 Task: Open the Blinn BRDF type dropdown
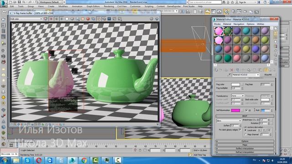(x=229, y=121)
